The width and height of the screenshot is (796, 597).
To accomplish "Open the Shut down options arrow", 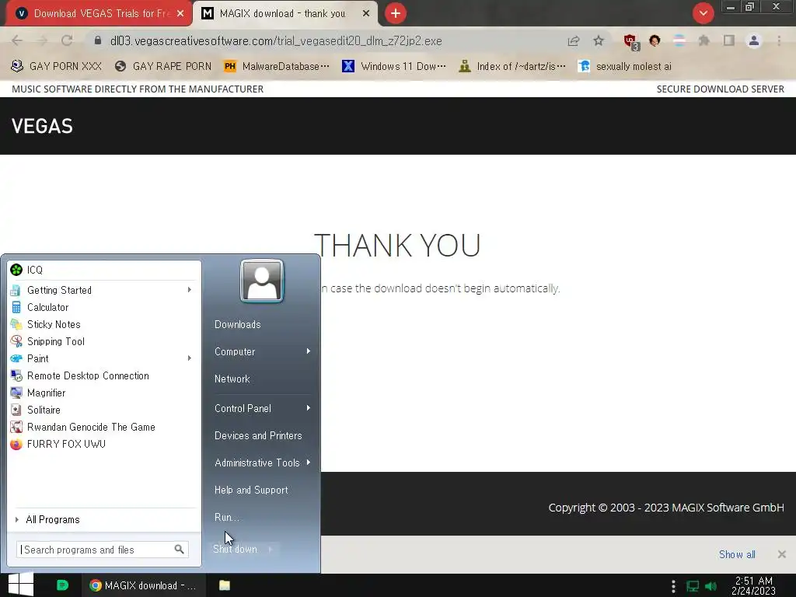I will (271, 550).
